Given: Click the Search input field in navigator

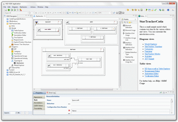Looking at the screenshot, I should [13, 113].
